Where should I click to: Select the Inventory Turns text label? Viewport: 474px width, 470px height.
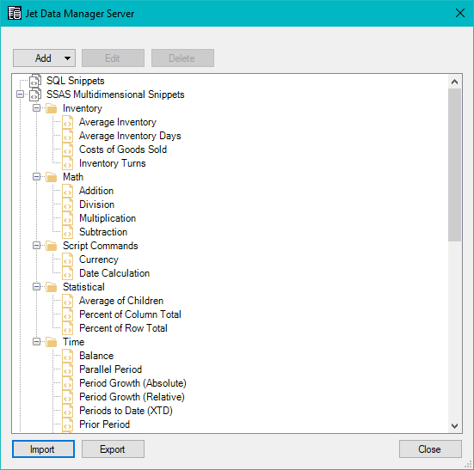point(113,163)
